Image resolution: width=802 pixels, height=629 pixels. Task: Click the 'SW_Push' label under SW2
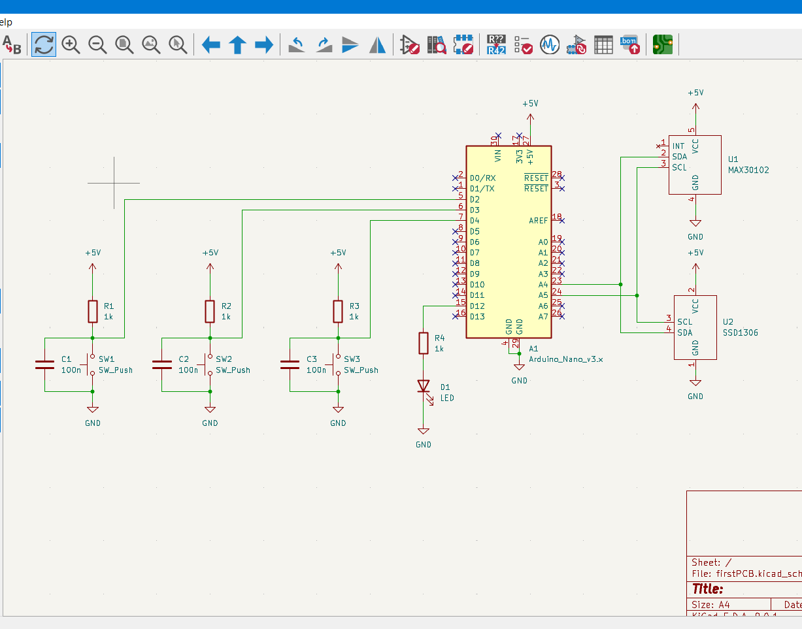233,370
